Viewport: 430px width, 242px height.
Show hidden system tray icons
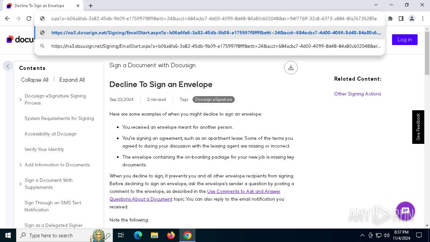[x=362, y=235]
